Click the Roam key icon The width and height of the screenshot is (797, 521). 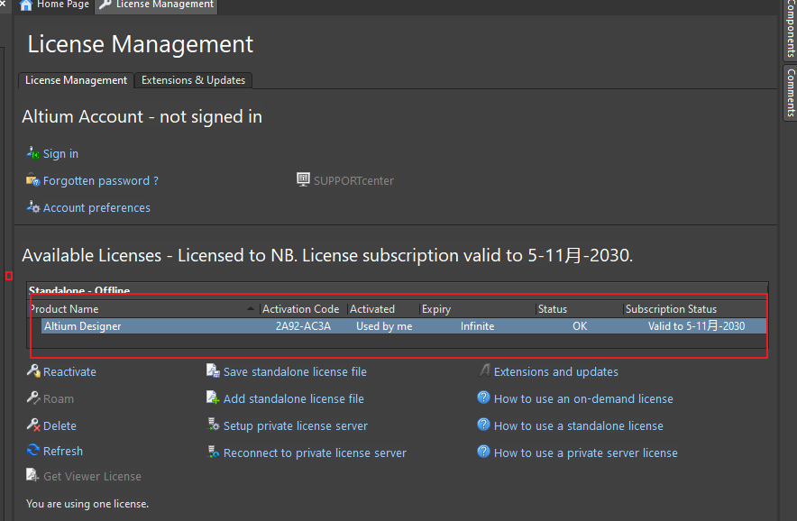[33, 398]
